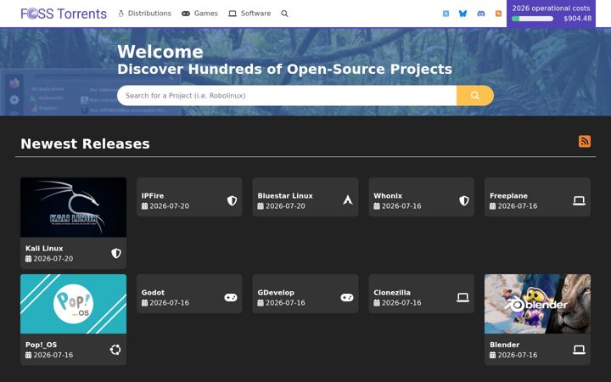Click the laptop icon on the Freeplane card
The width and height of the screenshot is (611, 382).
[579, 200]
